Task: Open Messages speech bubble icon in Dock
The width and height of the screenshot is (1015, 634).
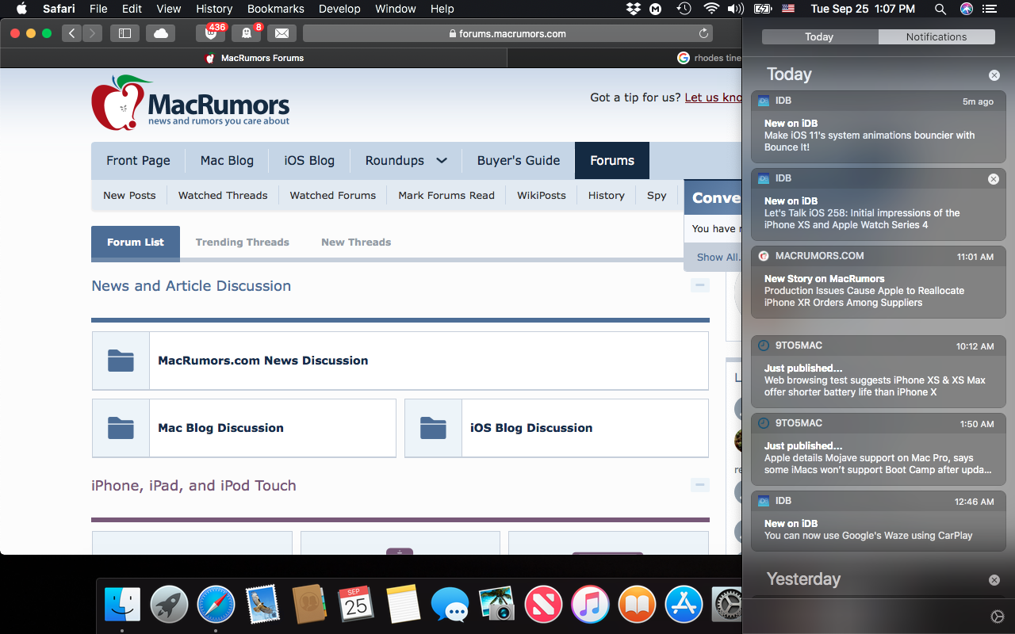Action: 450,606
